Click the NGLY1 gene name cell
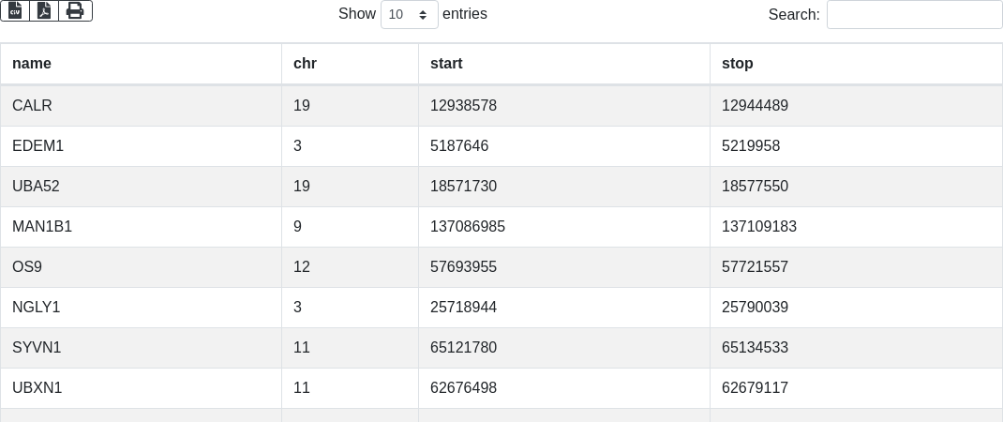Image resolution: width=1003 pixels, height=422 pixels. click(37, 308)
